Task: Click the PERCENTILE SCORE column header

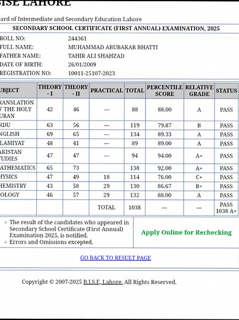Action: click(165, 90)
